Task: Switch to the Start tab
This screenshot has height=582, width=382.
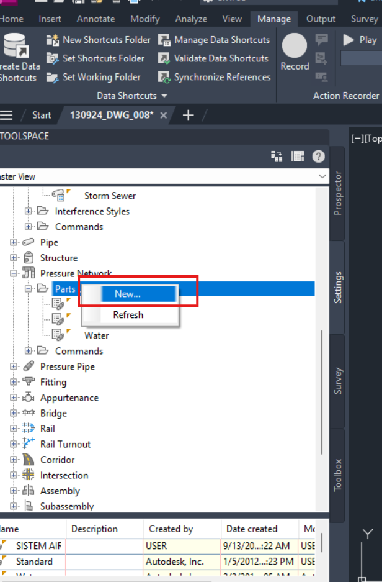Action: coord(42,115)
